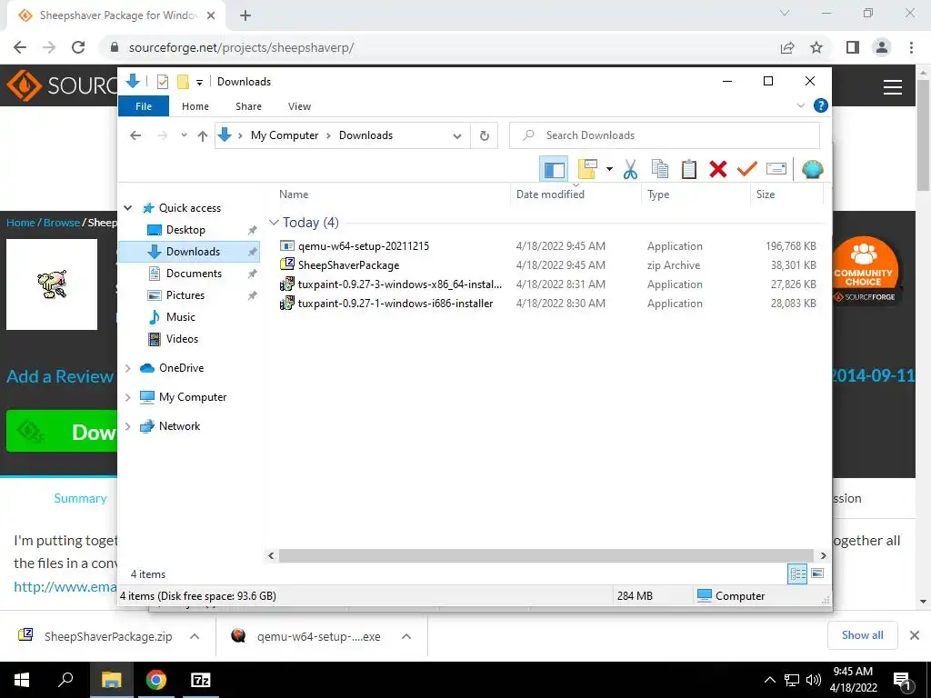This screenshot has height=698, width=931.
Task: Expand the Network tree node
Action: click(127, 426)
